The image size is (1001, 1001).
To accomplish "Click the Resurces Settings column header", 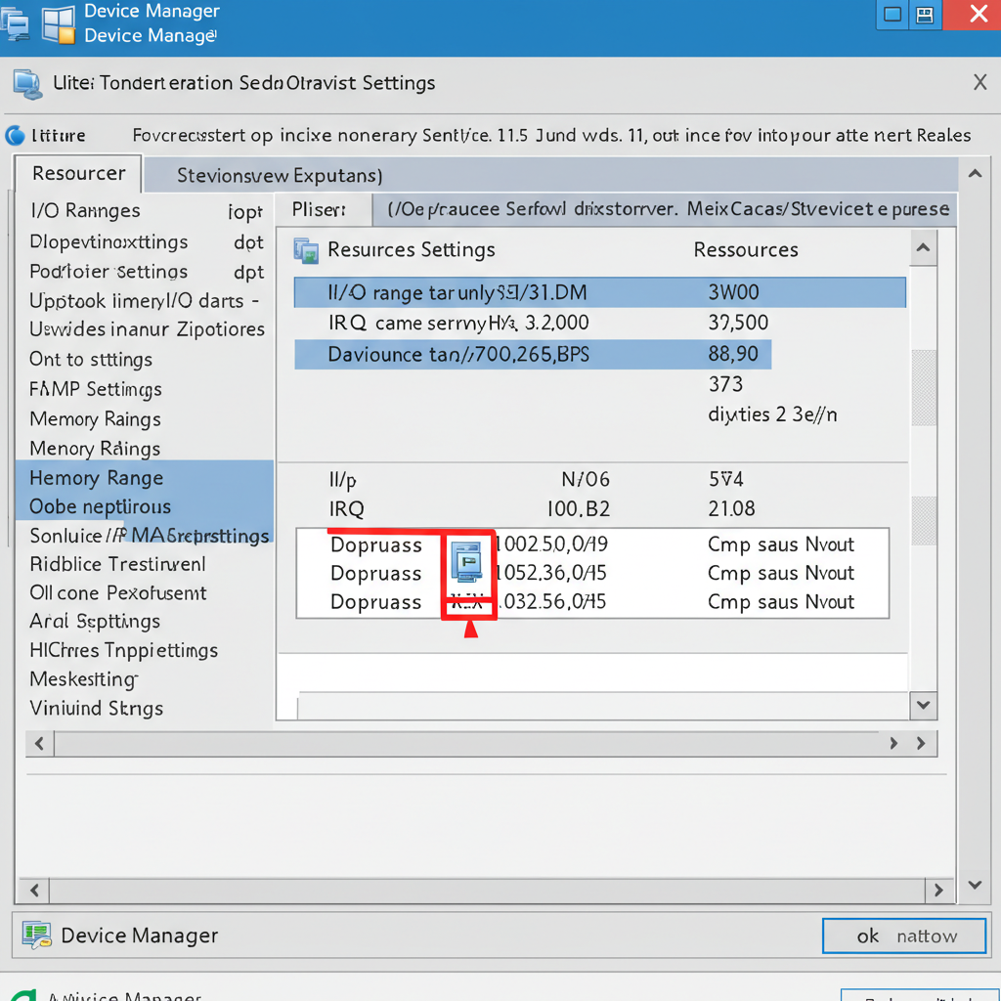I will 412,249.
